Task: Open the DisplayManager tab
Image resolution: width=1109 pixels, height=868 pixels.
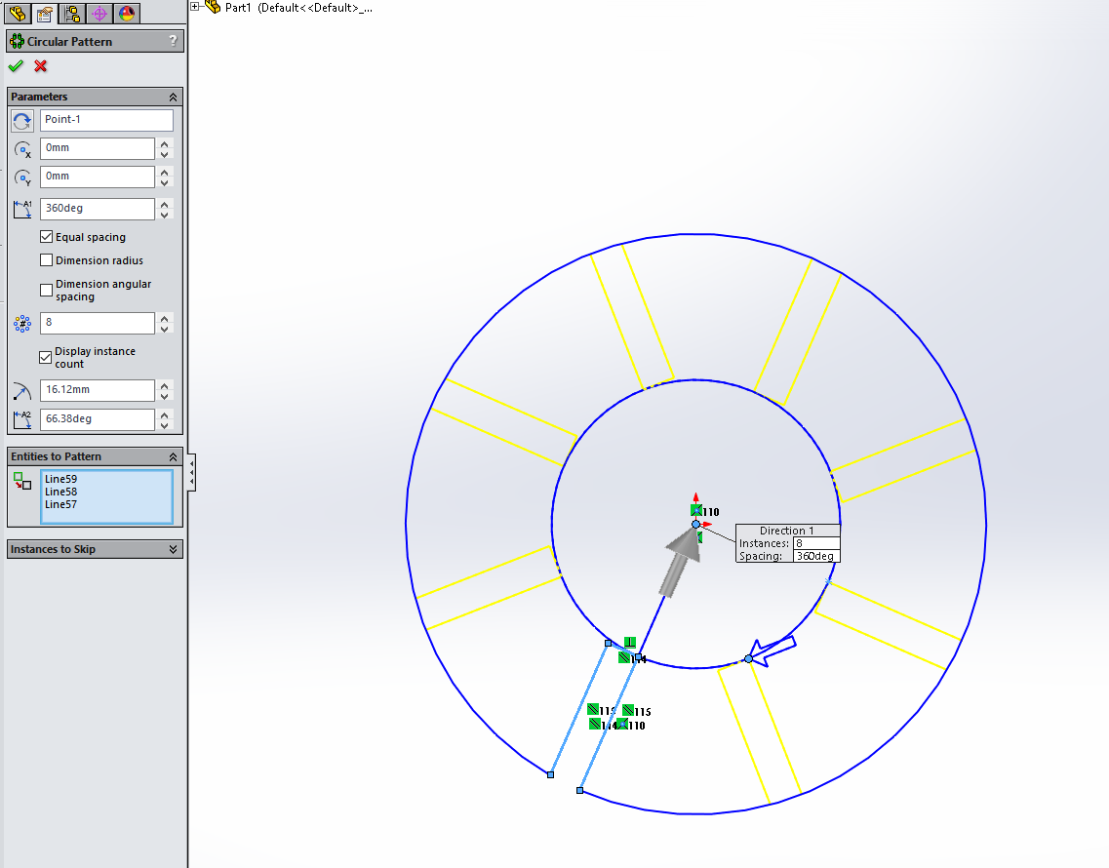Action: click(127, 14)
